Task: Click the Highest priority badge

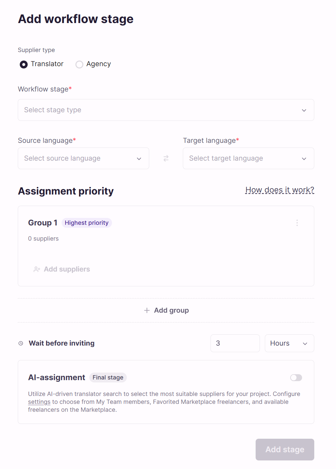Action: (x=87, y=223)
